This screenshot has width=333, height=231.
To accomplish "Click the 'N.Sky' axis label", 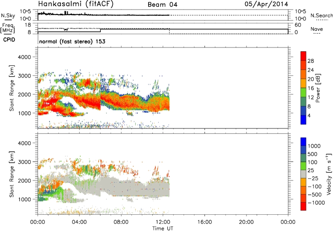I will pyautogui.click(x=8, y=15).
